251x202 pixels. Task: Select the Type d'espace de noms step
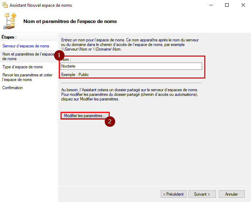[23, 67]
